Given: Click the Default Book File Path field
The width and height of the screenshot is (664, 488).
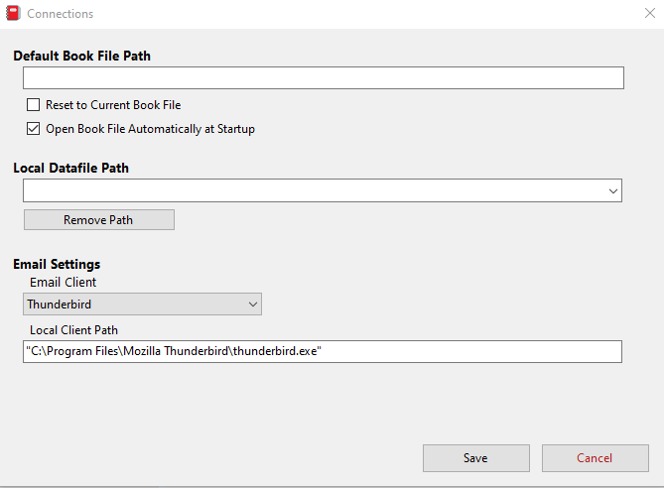Looking at the screenshot, I should pos(323,78).
